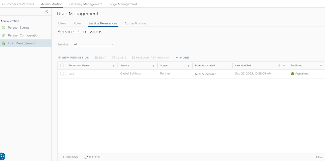
Task: Open Partner Events in sidebar
Action: [x=18, y=28]
